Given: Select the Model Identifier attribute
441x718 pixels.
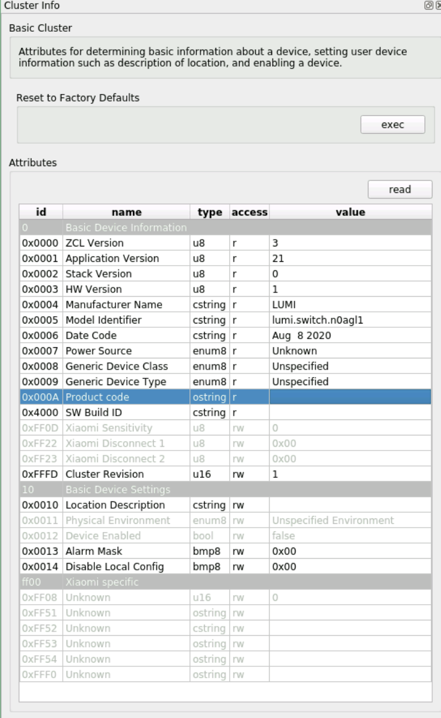Looking at the screenshot, I should 225,320.
